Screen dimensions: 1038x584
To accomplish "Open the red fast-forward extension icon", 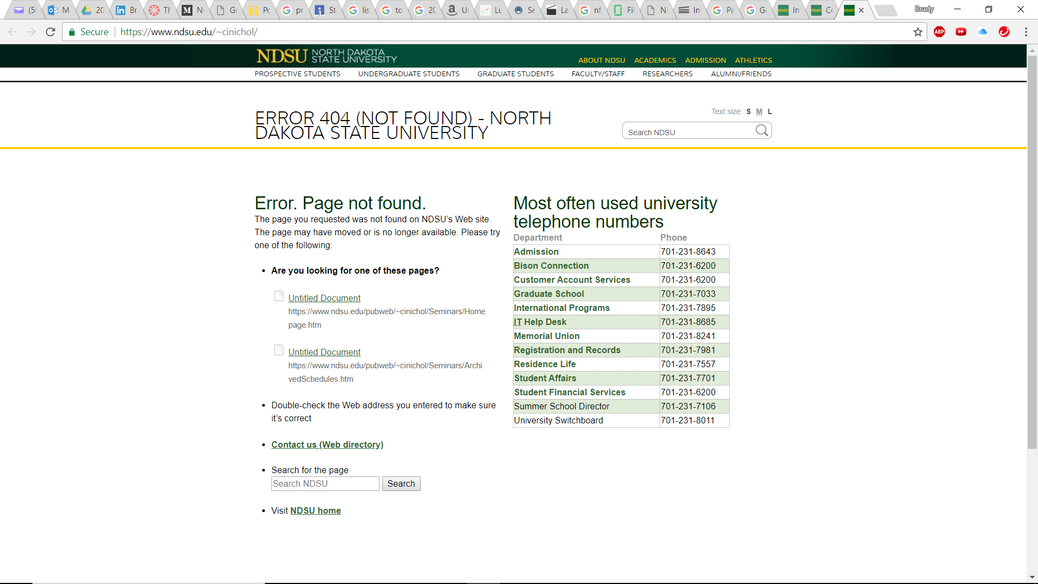I will (x=961, y=32).
